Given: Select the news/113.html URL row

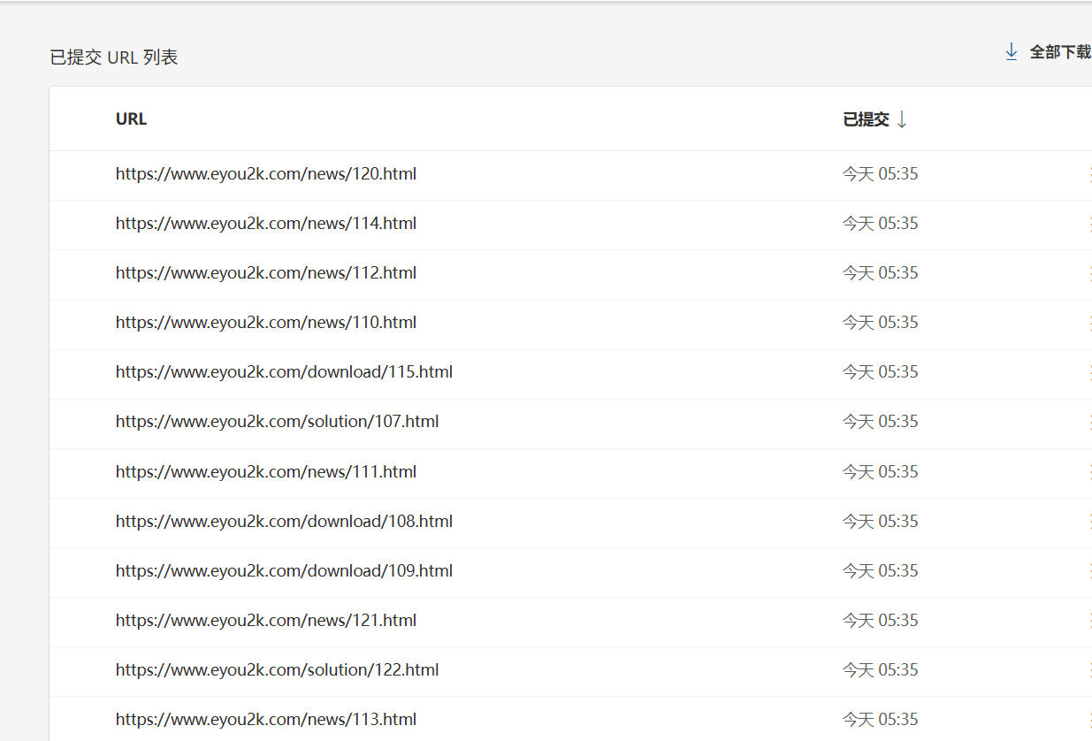Looking at the screenshot, I should [570, 719].
